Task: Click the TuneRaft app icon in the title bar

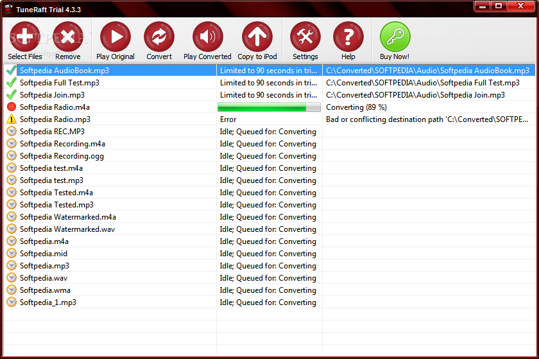Action: [x=8, y=9]
